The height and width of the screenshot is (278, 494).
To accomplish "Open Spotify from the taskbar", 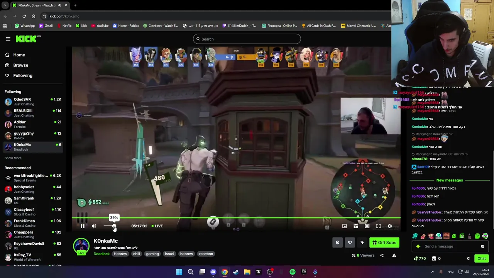I will [x=293, y=272].
